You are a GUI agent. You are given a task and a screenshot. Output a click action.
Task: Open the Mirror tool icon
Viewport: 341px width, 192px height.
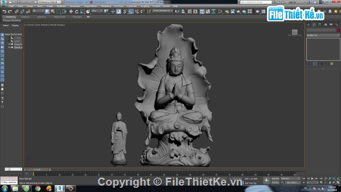click(177, 12)
